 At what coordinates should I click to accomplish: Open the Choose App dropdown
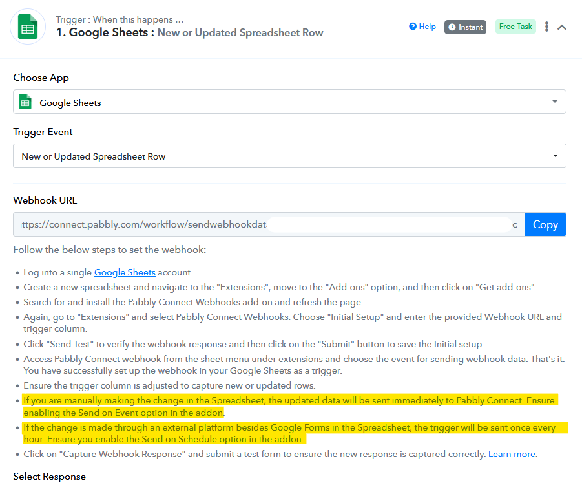289,102
